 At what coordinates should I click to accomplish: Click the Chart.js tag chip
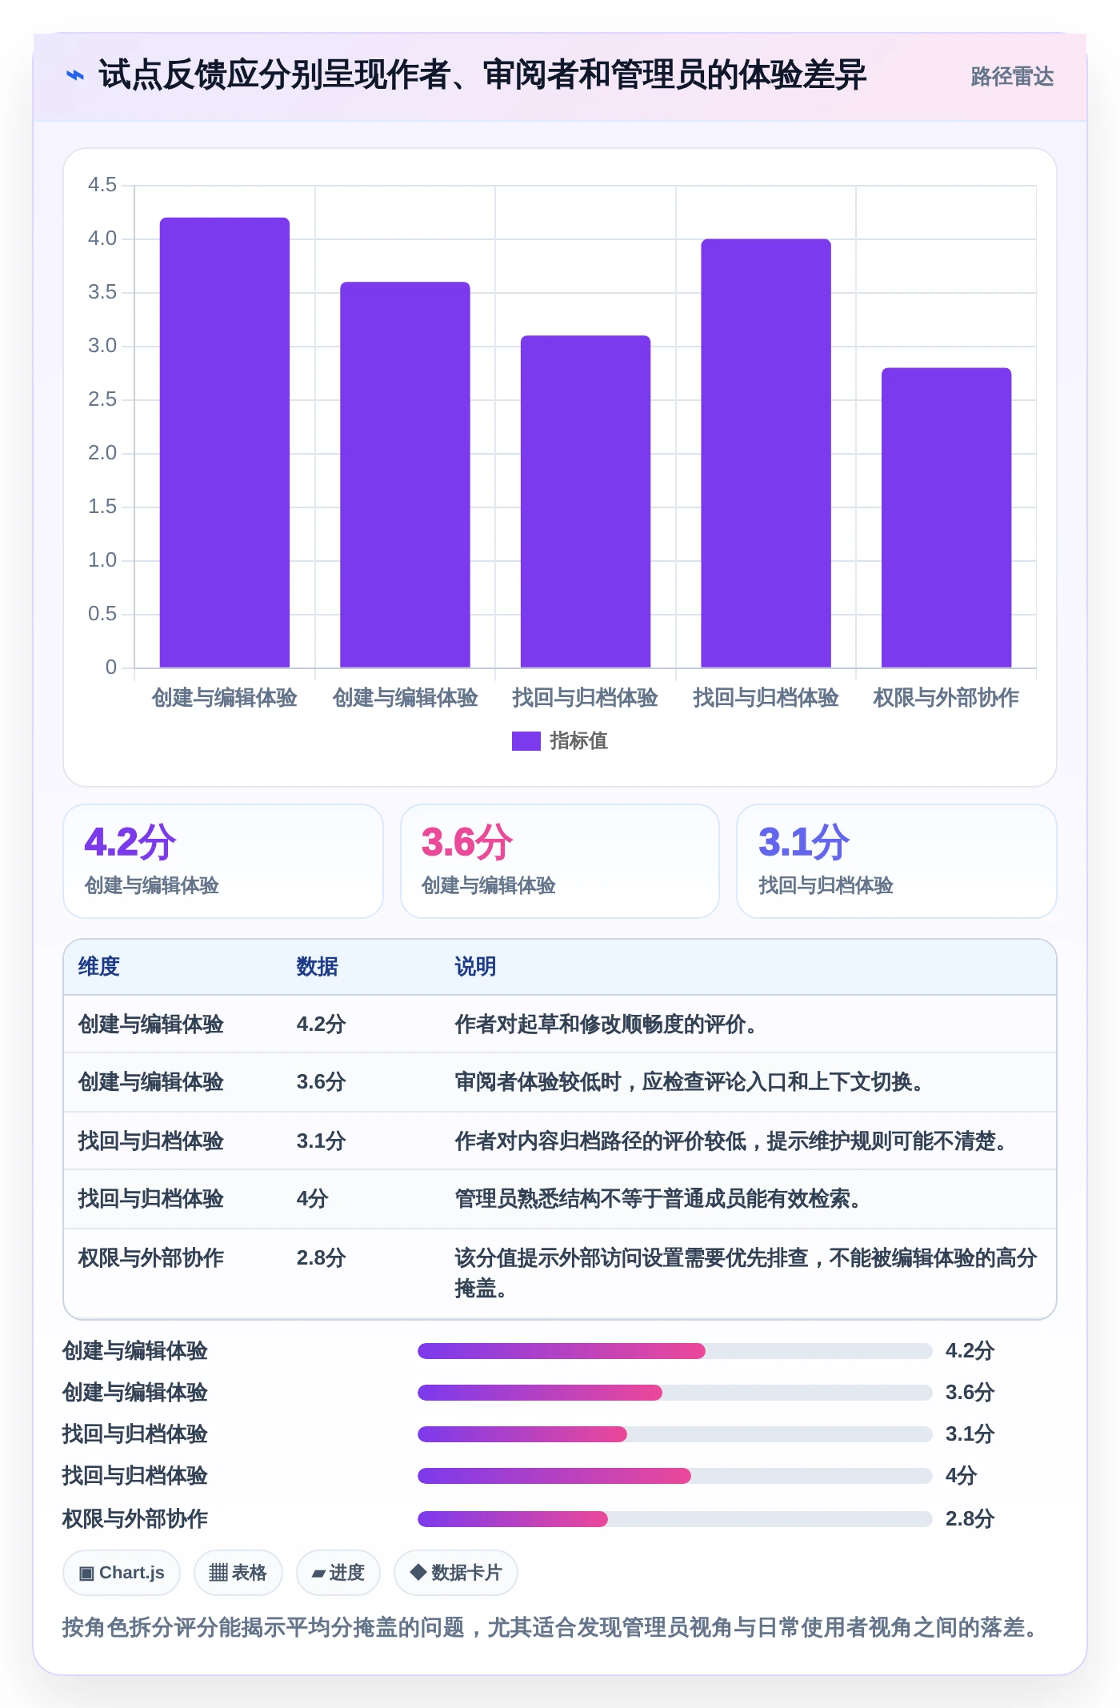(x=122, y=1573)
